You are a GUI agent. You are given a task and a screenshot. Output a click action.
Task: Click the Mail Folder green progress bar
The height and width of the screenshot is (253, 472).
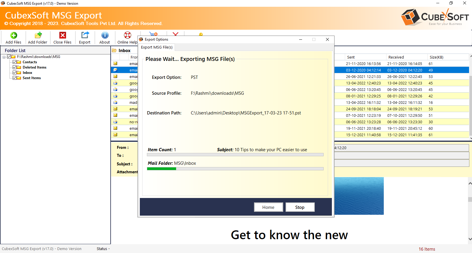(235, 169)
